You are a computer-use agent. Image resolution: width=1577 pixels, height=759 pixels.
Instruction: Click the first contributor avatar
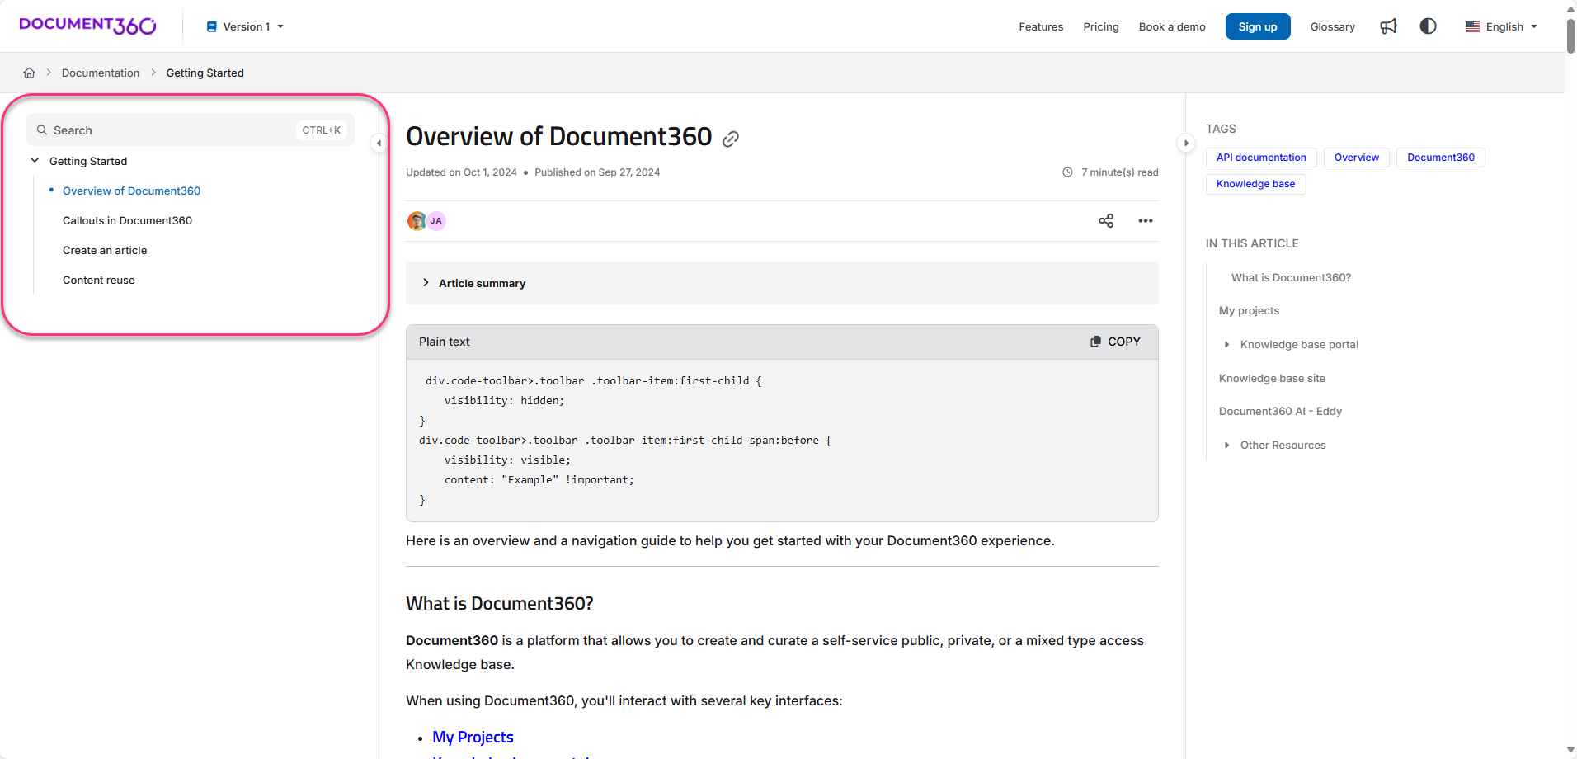pyautogui.click(x=417, y=220)
